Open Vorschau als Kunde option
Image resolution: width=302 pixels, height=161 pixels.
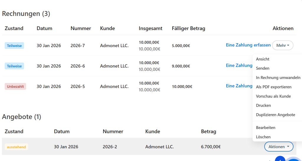click(273, 96)
